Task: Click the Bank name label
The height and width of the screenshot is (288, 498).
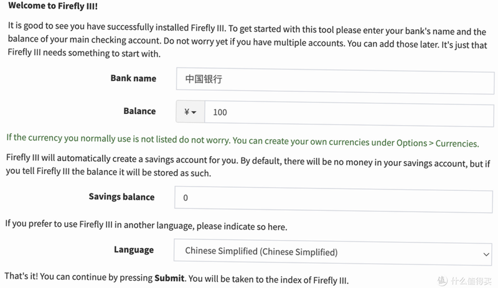Action: click(x=133, y=78)
